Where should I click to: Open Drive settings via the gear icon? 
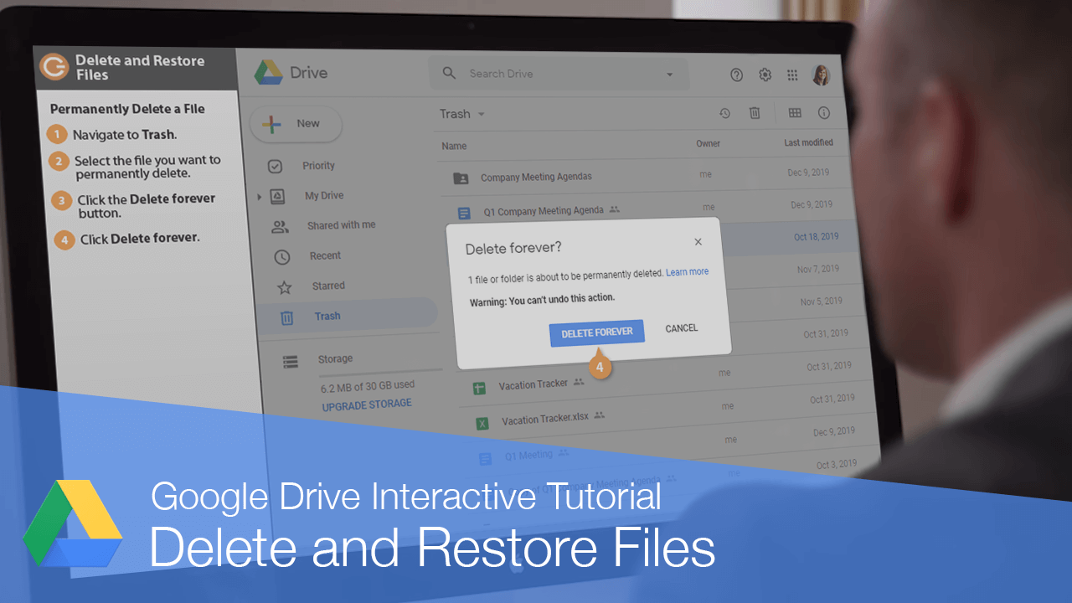tap(765, 75)
